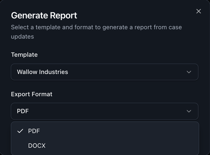This screenshot has height=155, width=210.
Task: Click the Template dropdown chevron arrow
Action: pos(189,72)
